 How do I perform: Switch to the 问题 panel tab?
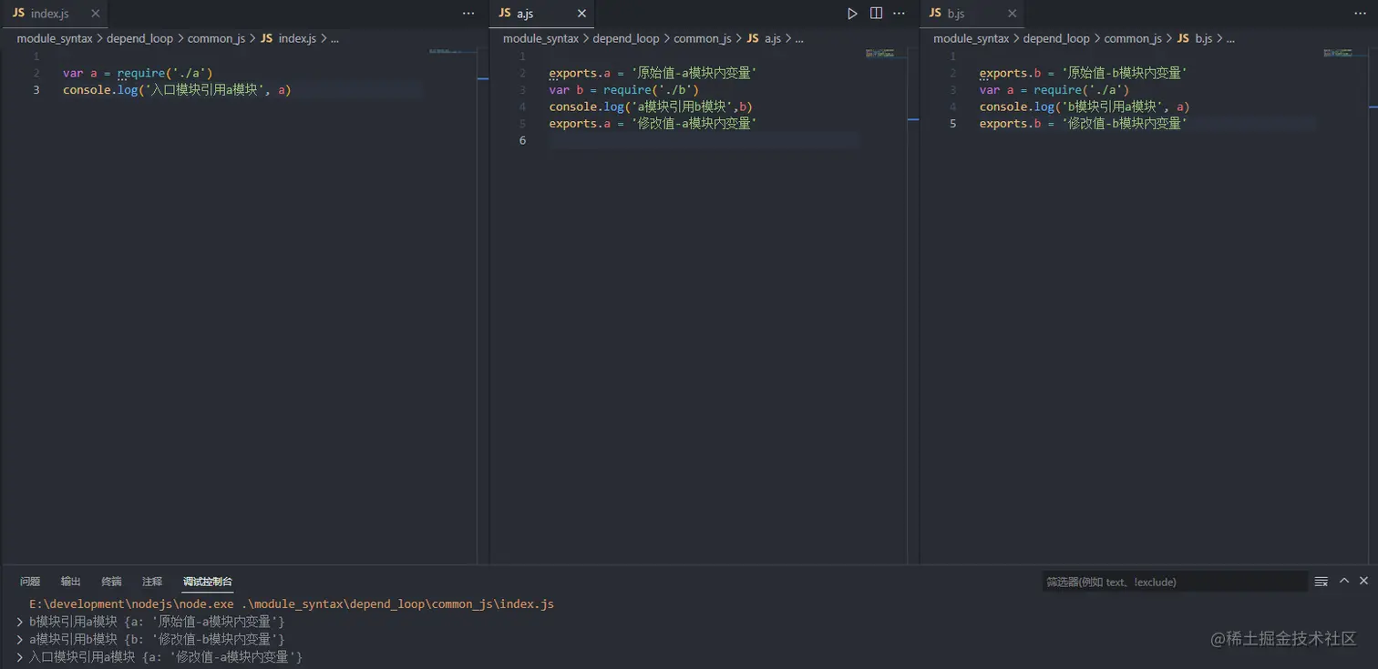click(x=30, y=582)
